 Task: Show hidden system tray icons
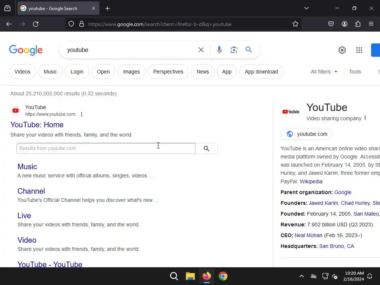(301, 276)
